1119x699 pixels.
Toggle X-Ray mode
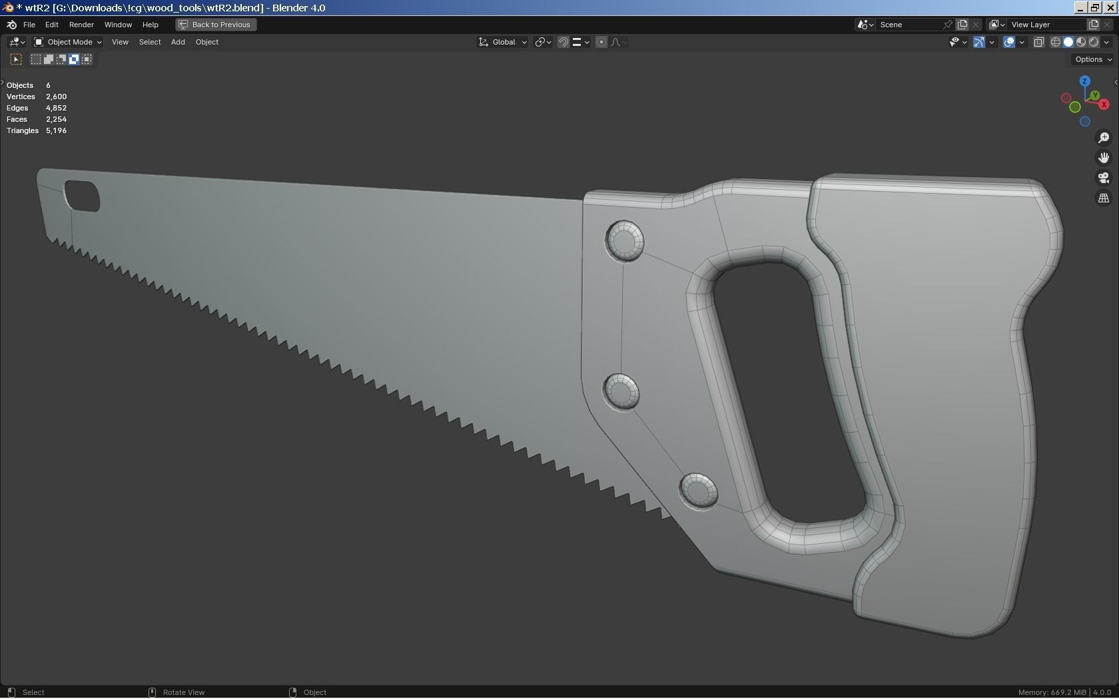pyautogui.click(x=1038, y=42)
